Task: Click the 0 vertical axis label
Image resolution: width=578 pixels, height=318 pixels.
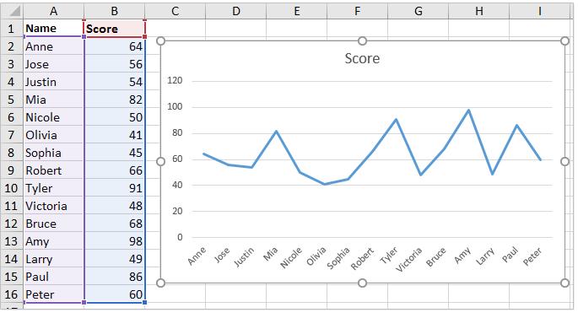Action: click(x=180, y=237)
